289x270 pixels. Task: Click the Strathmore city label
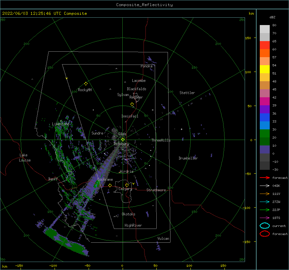point(156,190)
